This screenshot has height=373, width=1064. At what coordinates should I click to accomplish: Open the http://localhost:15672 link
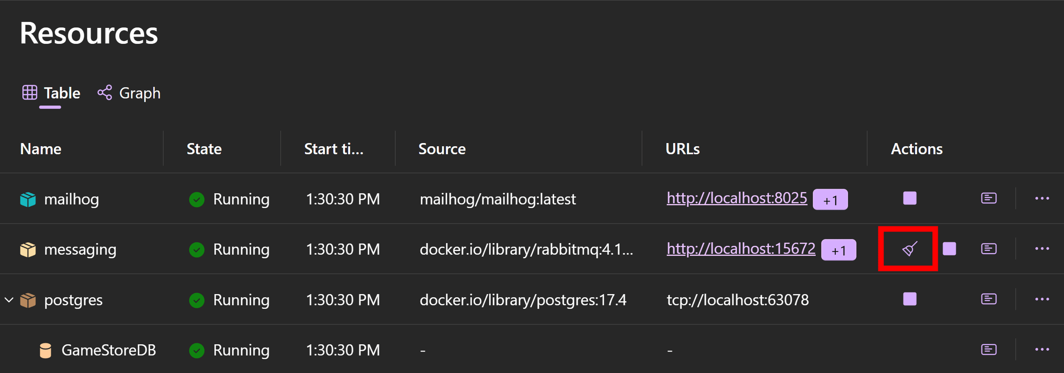(741, 249)
